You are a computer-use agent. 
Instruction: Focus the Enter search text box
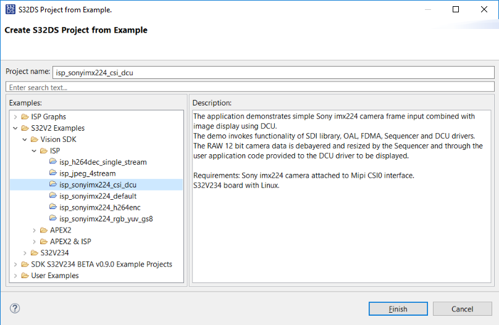(x=249, y=87)
